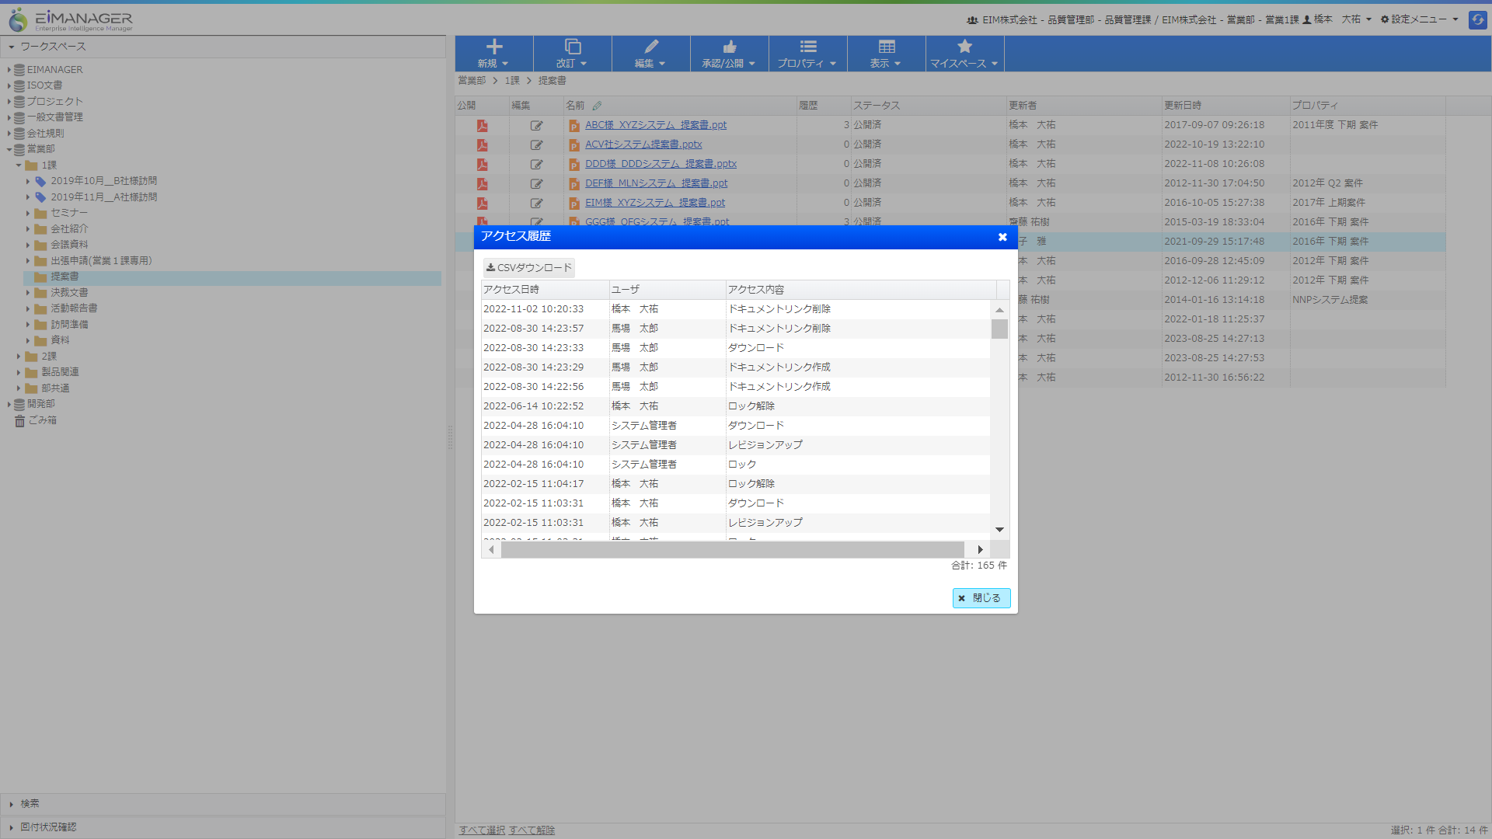This screenshot has height=839, width=1492.
Task: Open the マイスペース toolbar menu
Action: (x=964, y=54)
